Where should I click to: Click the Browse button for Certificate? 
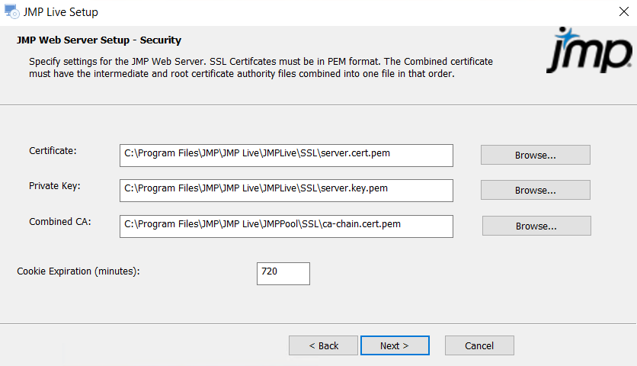tap(536, 155)
